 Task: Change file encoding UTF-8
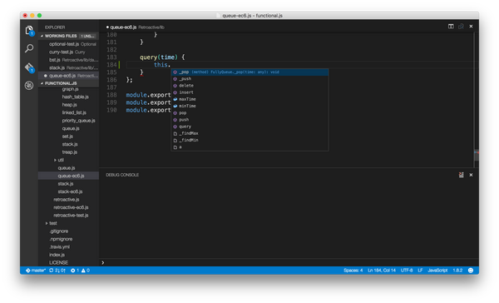point(407,271)
